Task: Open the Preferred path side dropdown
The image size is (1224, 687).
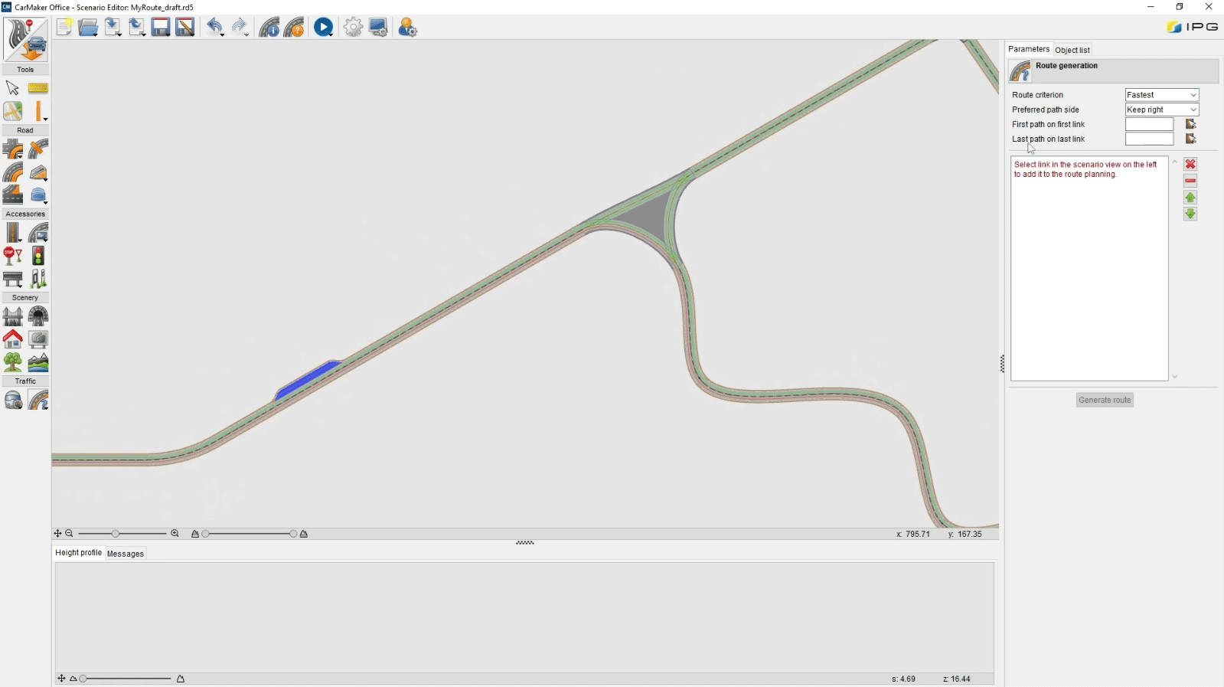Action: pyautogui.click(x=1162, y=110)
